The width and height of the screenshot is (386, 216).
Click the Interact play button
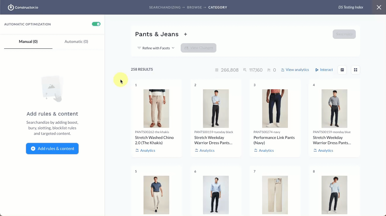click(324, 70)
